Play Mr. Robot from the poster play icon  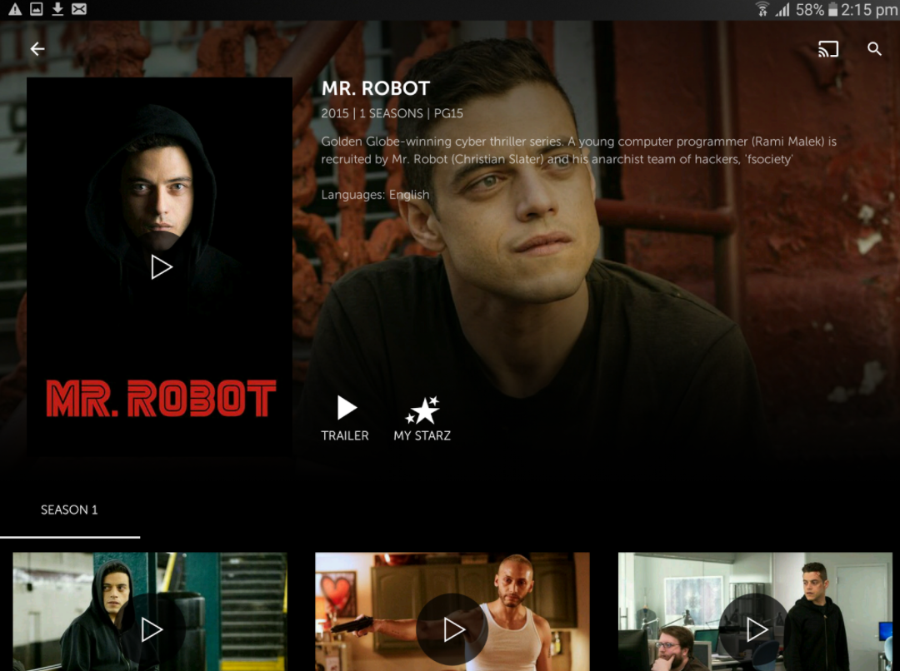(162, 266)
